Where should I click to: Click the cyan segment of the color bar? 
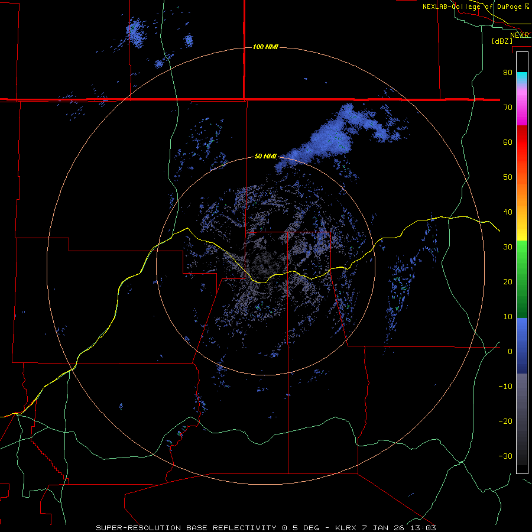(x=522, y=77)
